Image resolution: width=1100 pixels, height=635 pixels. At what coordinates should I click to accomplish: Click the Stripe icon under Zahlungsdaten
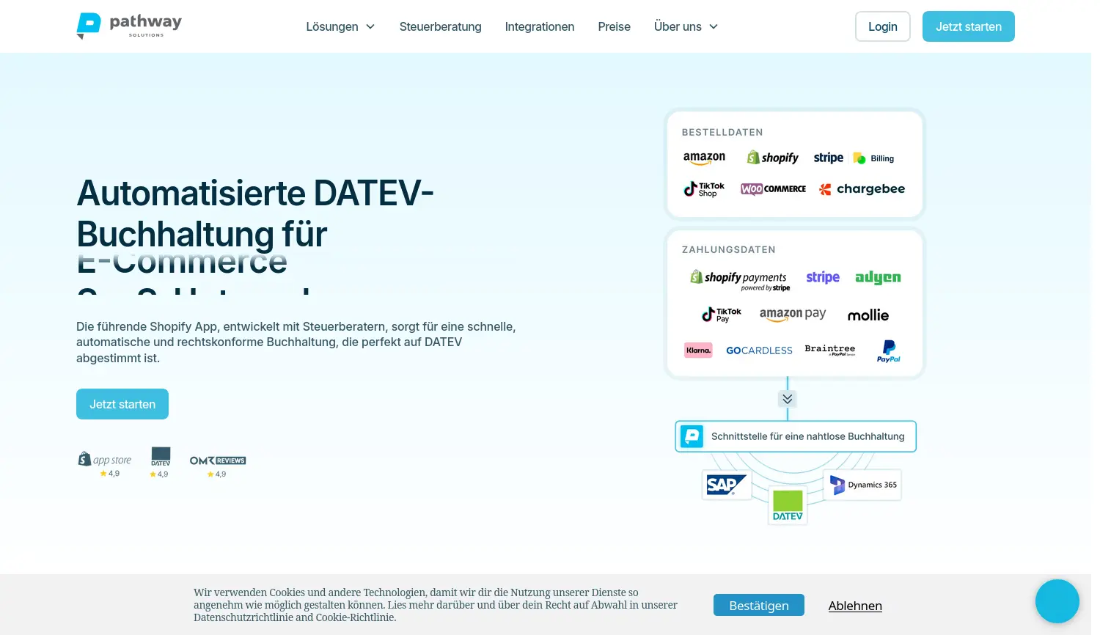823,277
